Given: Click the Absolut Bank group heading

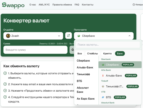Looking at the screenshot, I should (108, 103).
